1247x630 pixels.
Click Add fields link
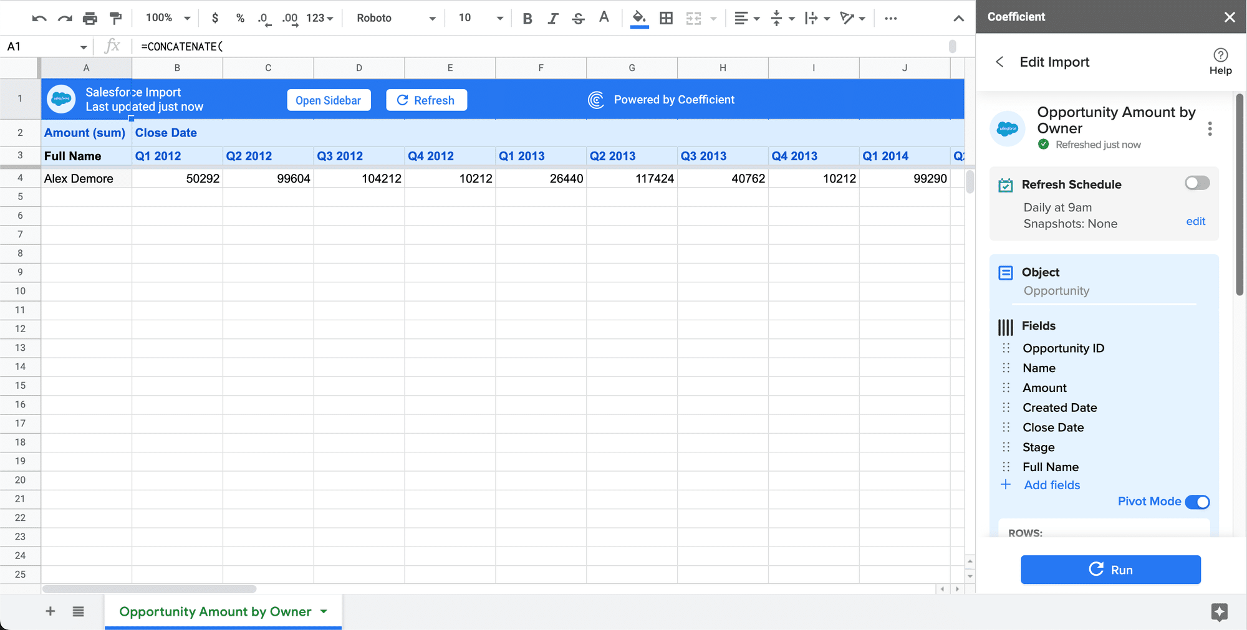(1052, 485)
